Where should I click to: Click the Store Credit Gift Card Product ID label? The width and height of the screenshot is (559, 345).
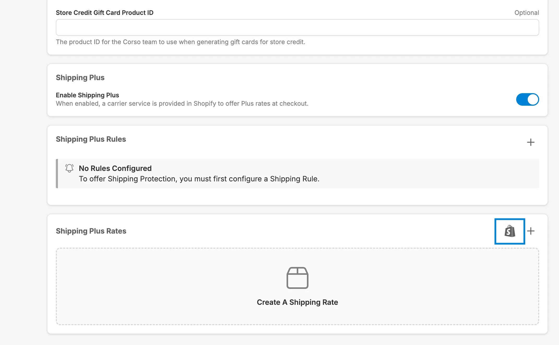104,13
